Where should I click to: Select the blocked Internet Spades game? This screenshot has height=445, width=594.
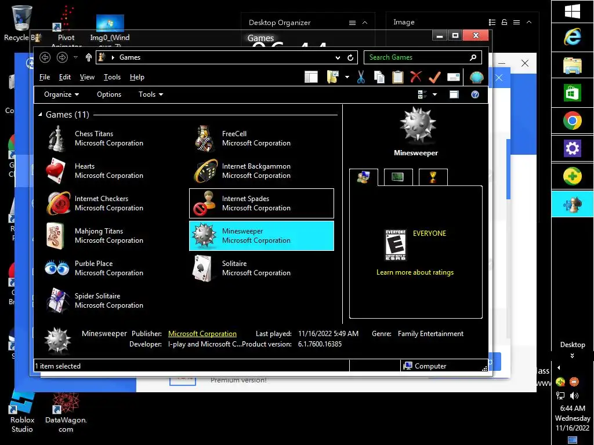[262, 203]
